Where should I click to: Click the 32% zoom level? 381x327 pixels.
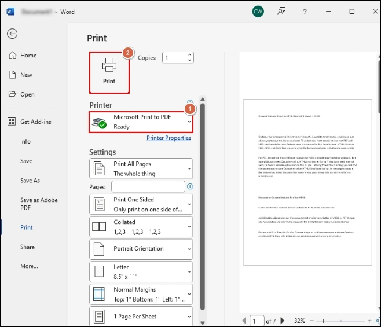click(299, 321)
